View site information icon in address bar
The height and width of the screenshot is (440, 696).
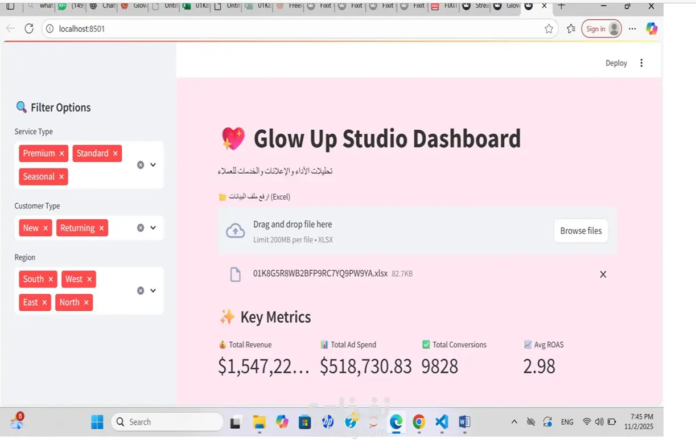coord(50,28)
